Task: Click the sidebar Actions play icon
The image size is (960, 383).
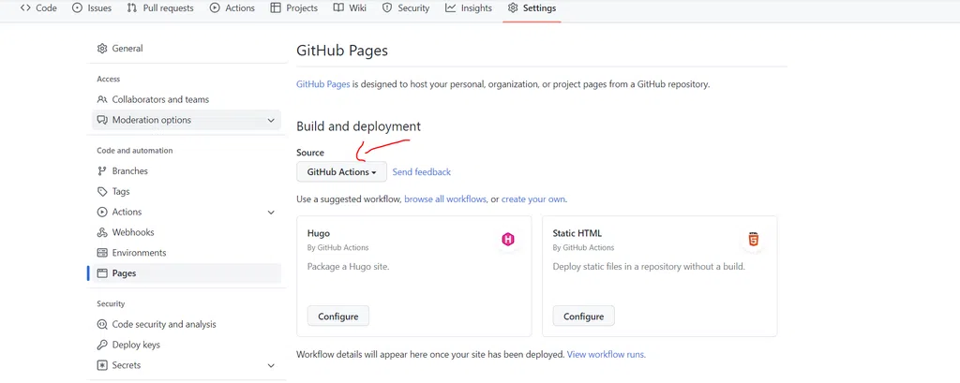Action: (x=102, y=212)
